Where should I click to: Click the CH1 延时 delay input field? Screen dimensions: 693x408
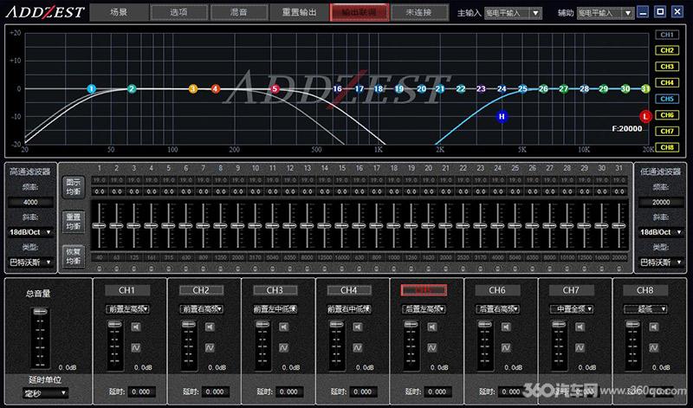click(141, 392)
